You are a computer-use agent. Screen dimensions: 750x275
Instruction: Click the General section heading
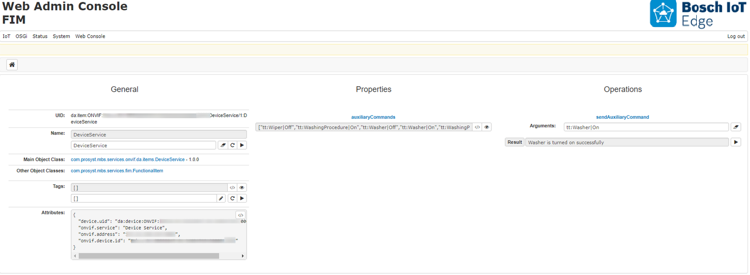pos(125,89)
